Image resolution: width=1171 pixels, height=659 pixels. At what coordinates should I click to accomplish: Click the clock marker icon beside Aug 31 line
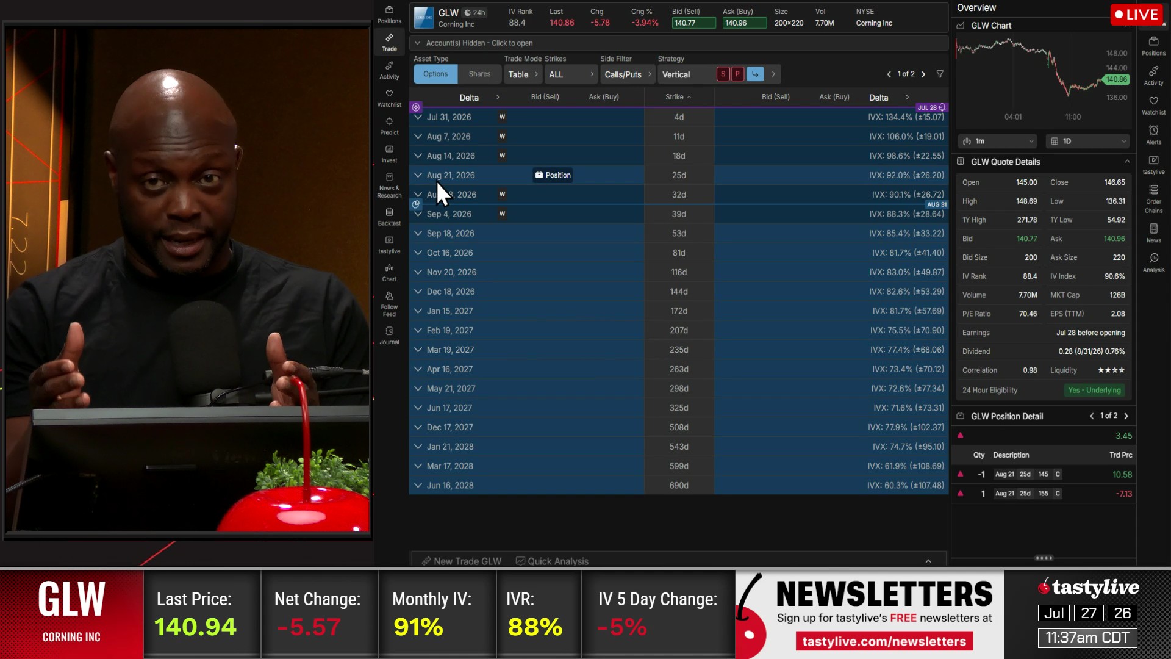(416, 204)
